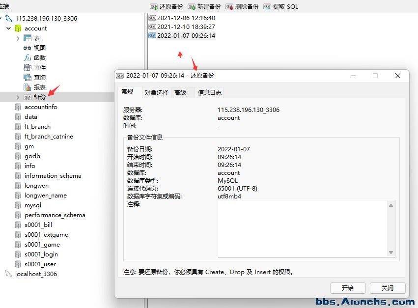Open the 高级 advanced tab
The width and height of the screenshot is (418, 308).
[180, 92]
